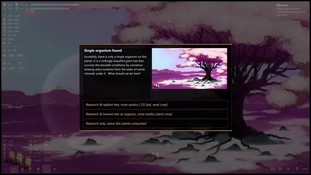This screenshot has height=175, width=311.
Task: Click the fuel resource icon showing 235/1160
Action: click(5, 16)
